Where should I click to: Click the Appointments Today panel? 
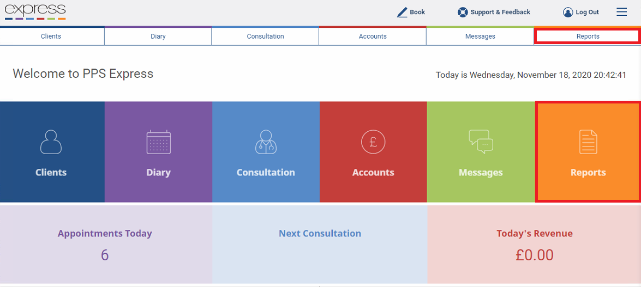coord(105,245)
